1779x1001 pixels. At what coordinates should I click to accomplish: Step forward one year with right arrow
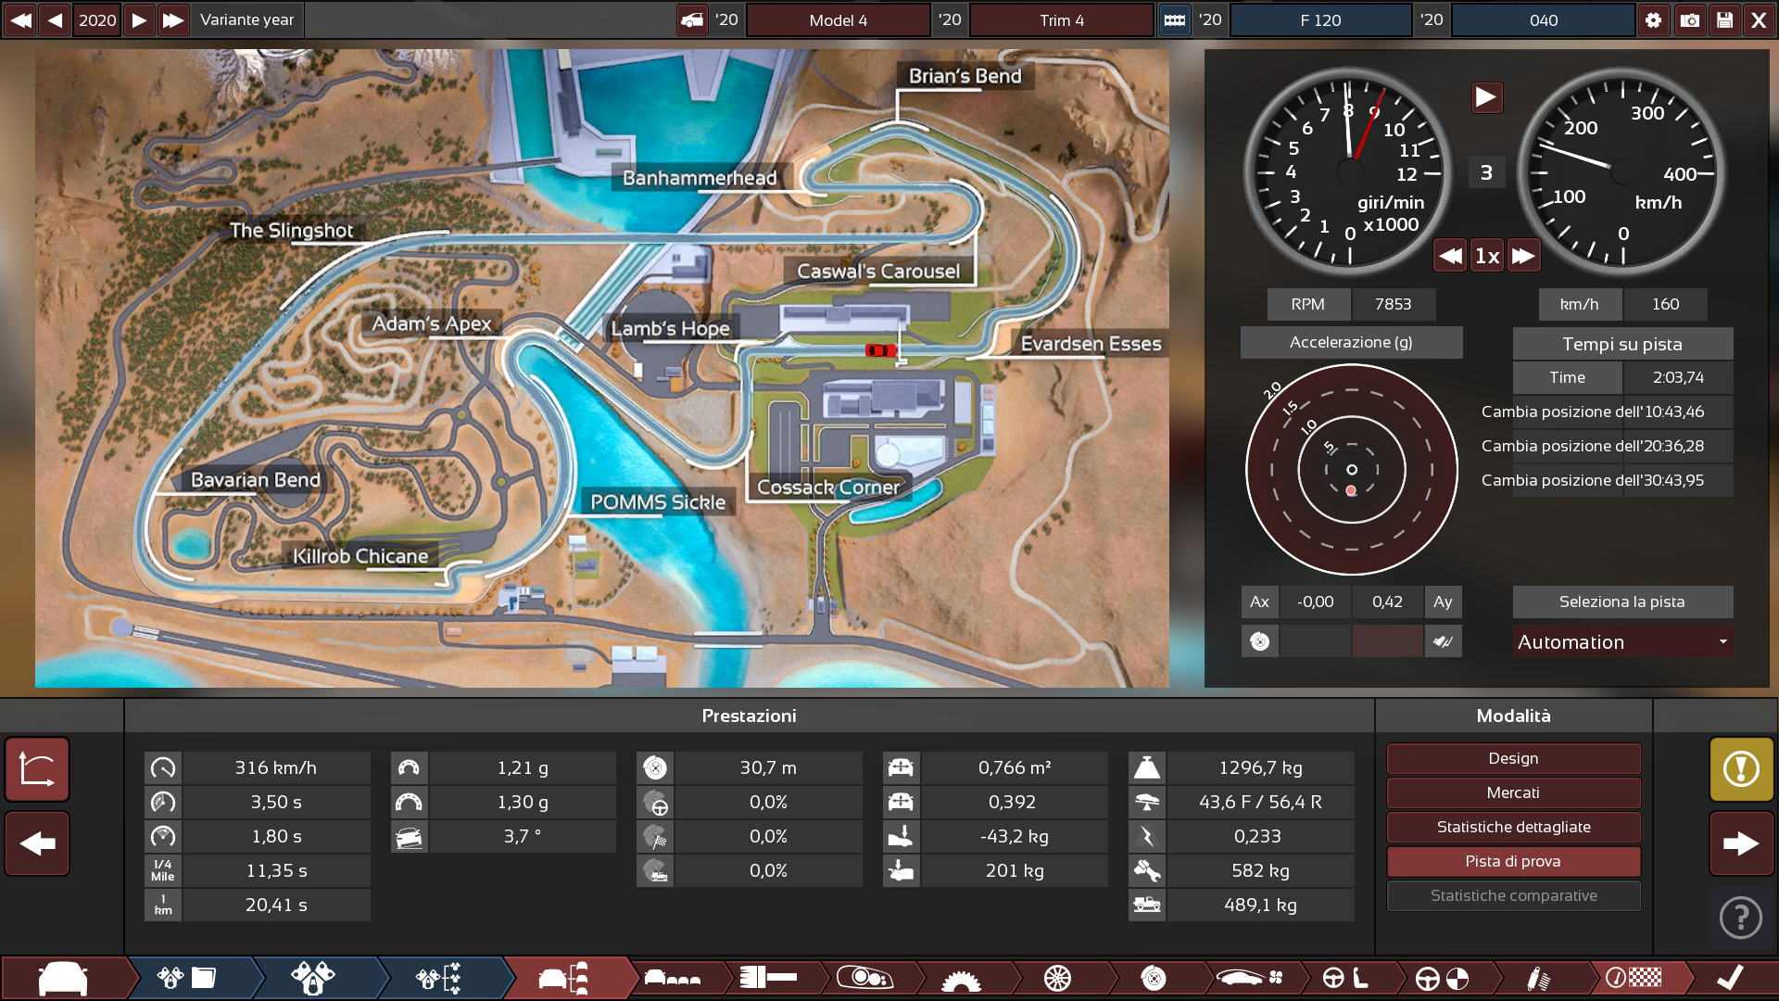pyautogui.click(x=139, y=19)
